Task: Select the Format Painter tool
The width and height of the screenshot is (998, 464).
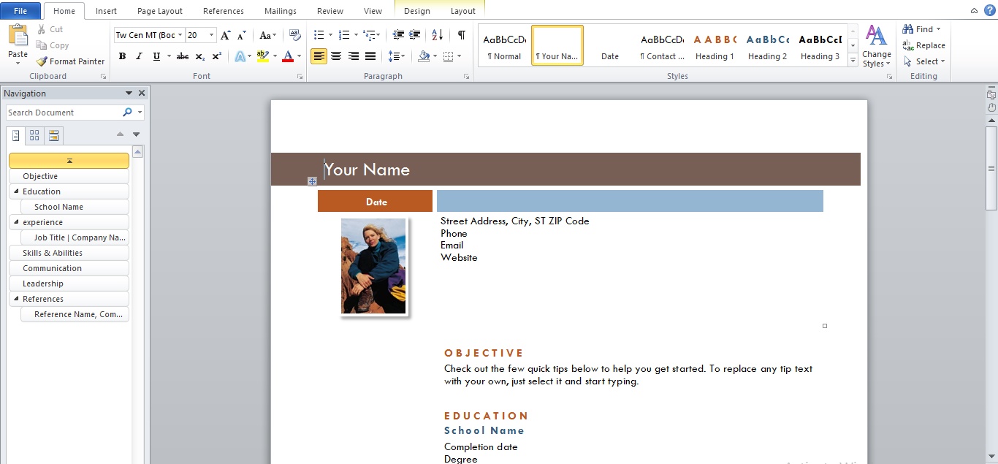Action: pyautogui.click(x=70, y=61)
